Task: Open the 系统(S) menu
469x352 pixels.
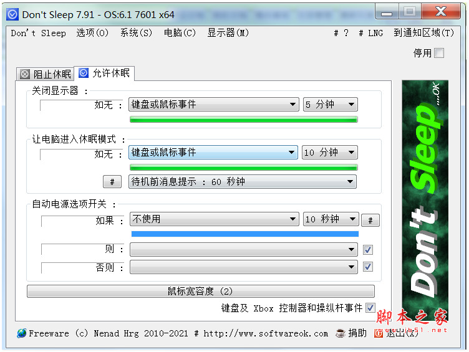Action: pos(136,33)
